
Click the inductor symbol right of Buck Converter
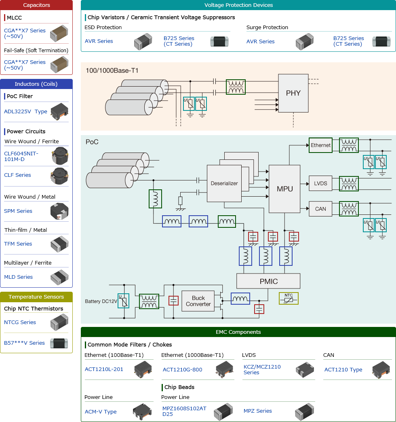[x=240, y=299]
